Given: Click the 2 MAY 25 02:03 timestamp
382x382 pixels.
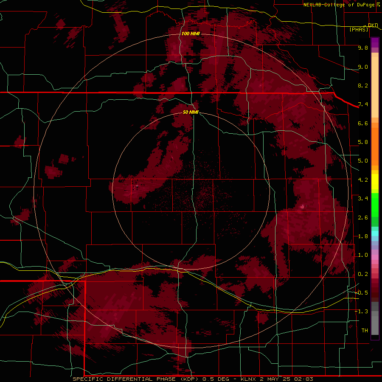Looking at the screenshot, I should click(286, 379).
